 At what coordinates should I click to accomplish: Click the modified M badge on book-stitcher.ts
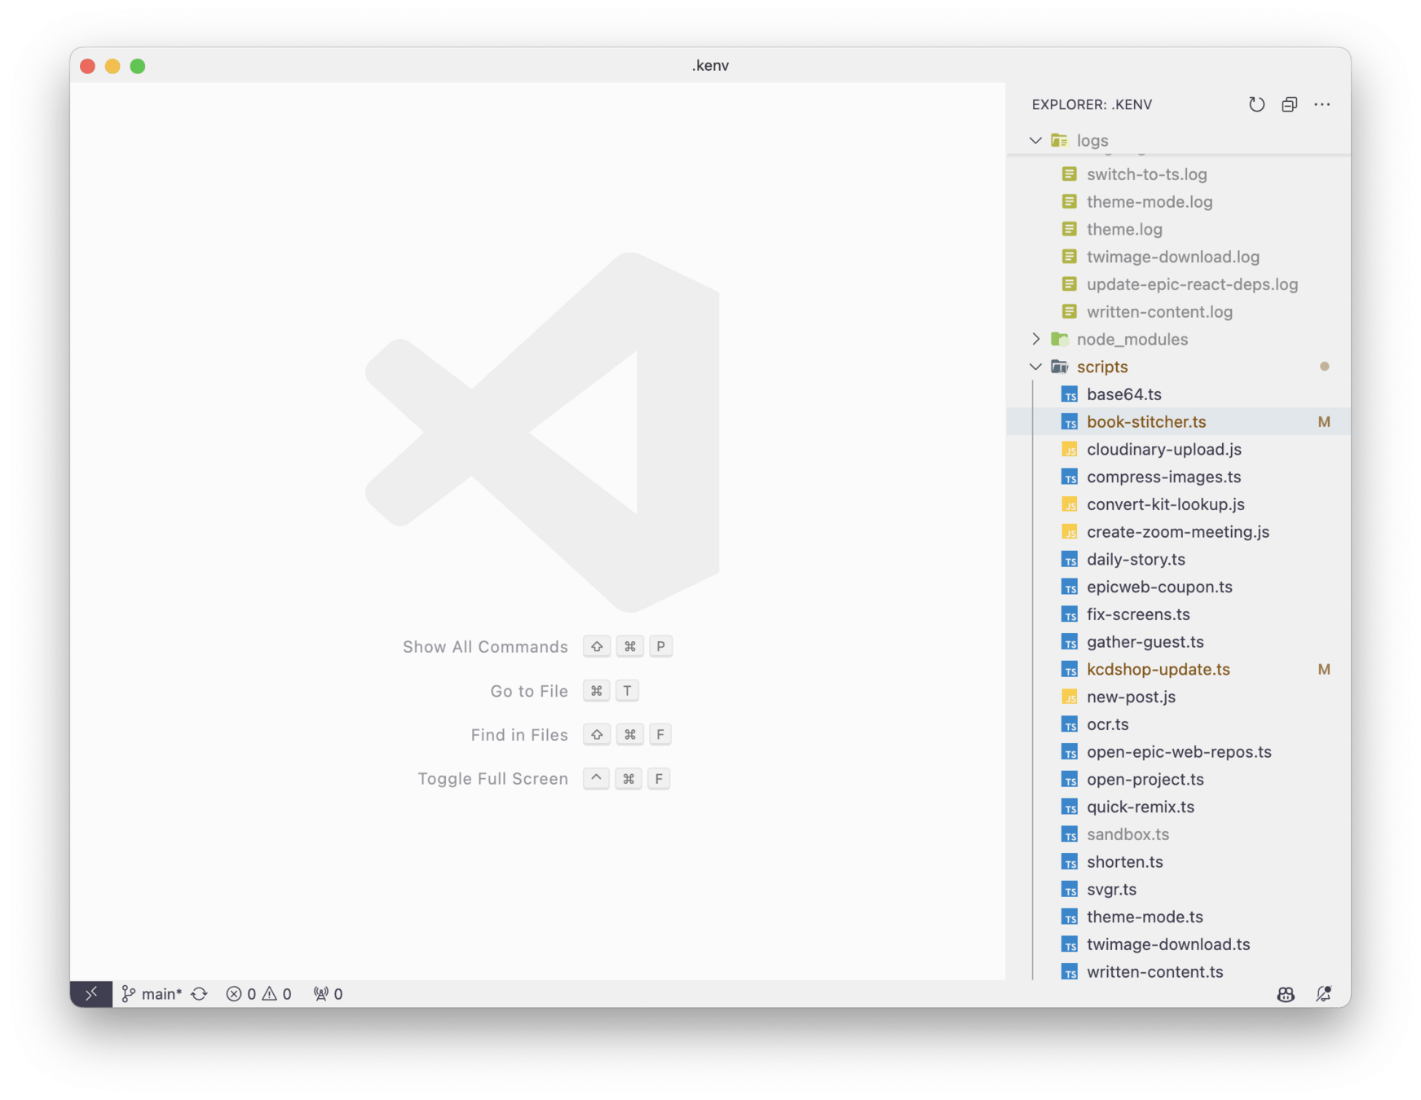pyautogui.click(x=1324, y=422)
